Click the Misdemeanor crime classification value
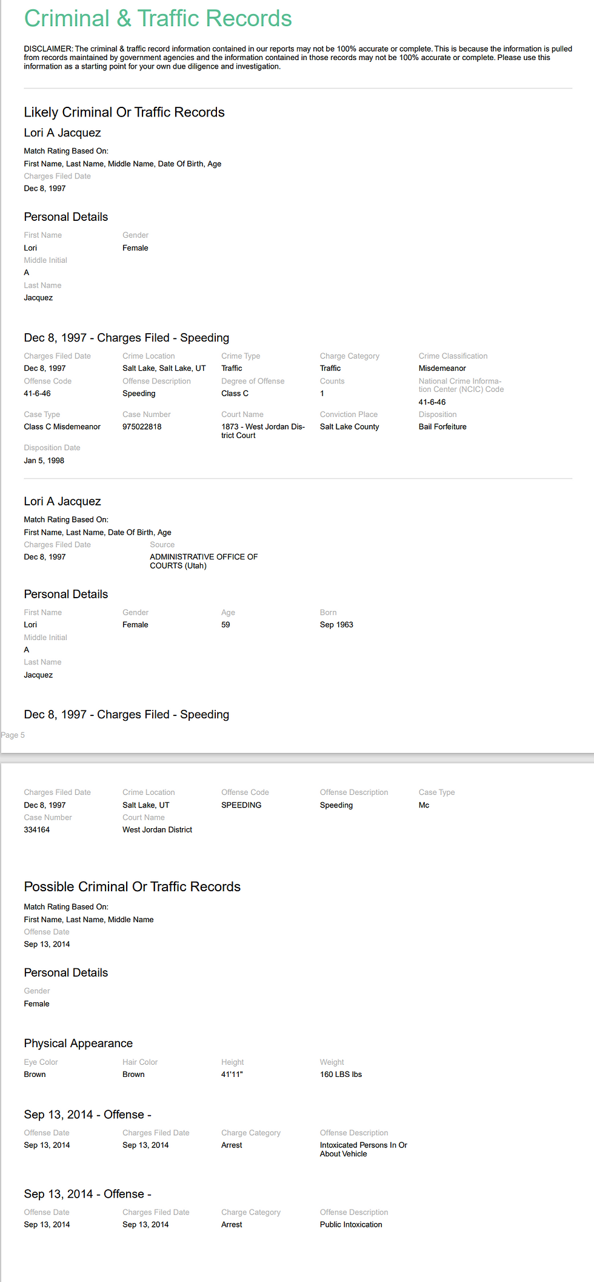Image resolution: width=594 pixels, height=1282 pixels. click(x=442, y=369)
